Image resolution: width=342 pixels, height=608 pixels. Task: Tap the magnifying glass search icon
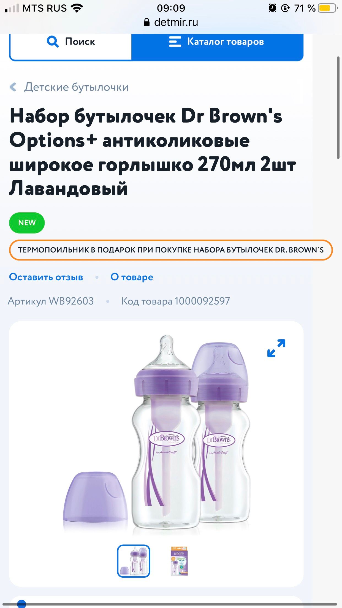point(53,42)
